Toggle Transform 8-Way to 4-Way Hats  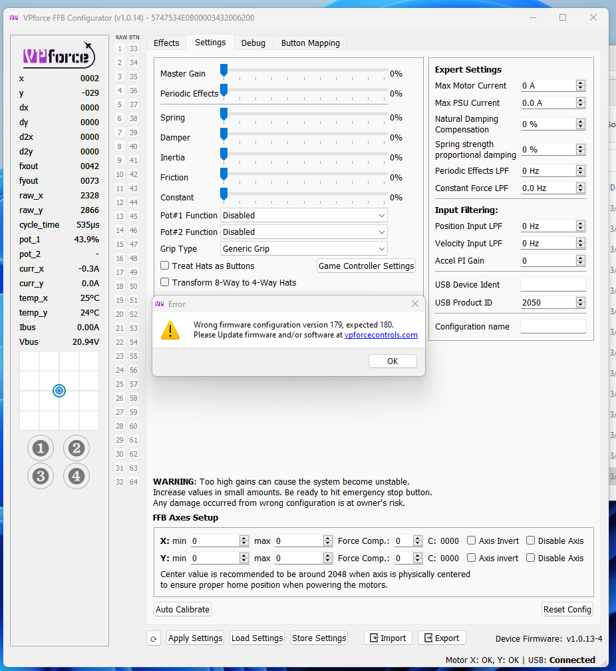165,282
